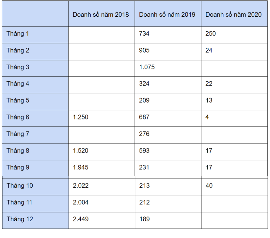Select the "Tháng 12" row label
Screen dimensions: 270x238
[x=20, y=219]
